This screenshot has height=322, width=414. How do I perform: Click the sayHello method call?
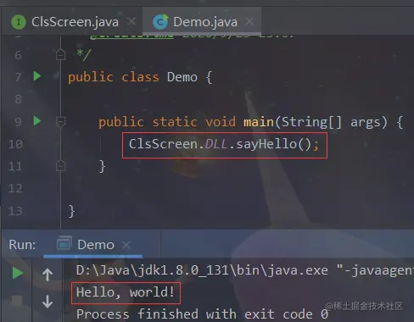click(266, 144)
